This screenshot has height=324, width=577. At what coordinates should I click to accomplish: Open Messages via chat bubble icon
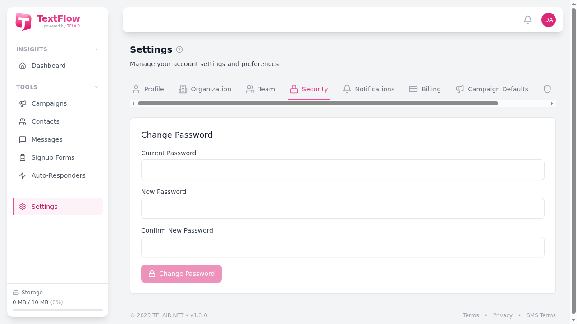tap(23, 139)
